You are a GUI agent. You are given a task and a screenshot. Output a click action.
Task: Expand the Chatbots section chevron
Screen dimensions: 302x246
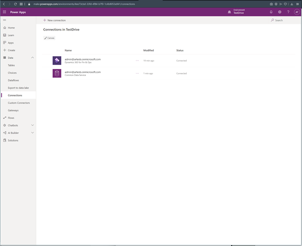[32, 125]
